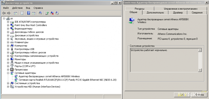Click the Клавиатуры keyboard icon
209x99 pixels.
click(12, 42)
